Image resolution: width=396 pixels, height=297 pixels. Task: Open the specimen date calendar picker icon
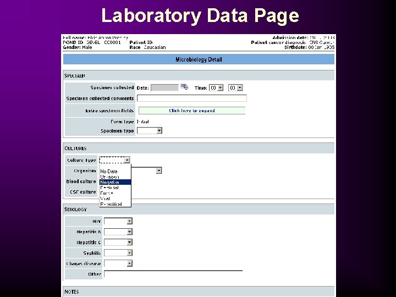point(184,87)
